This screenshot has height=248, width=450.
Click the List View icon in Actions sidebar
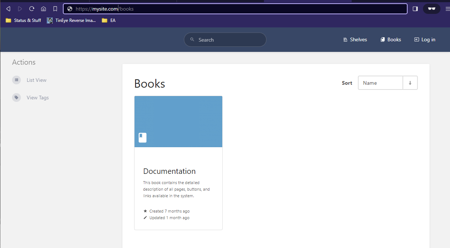[16, 80]
